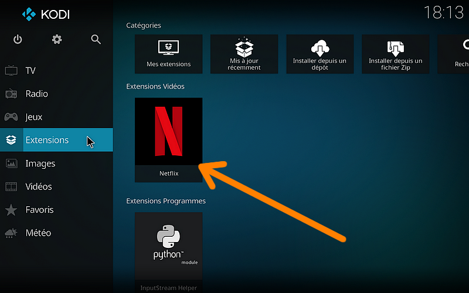469x293 pixels.
Task: Go to Jeux section
Action: [56, 117]
